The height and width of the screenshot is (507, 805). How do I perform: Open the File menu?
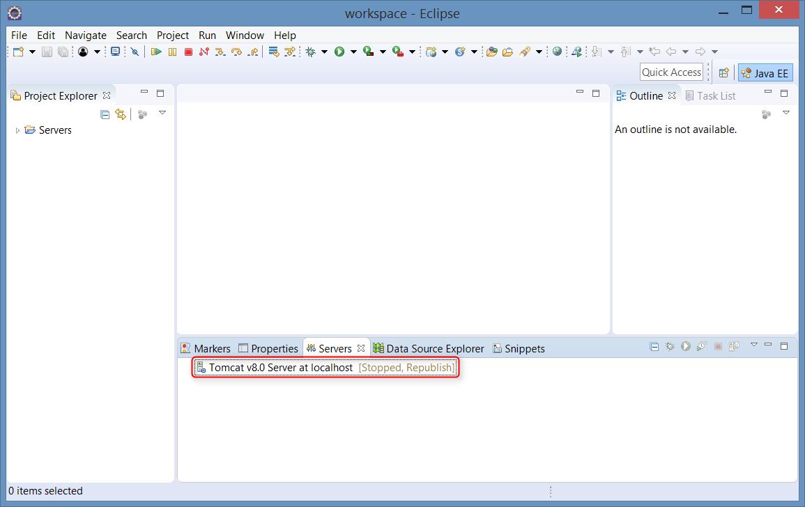click(x=19, y=36)
